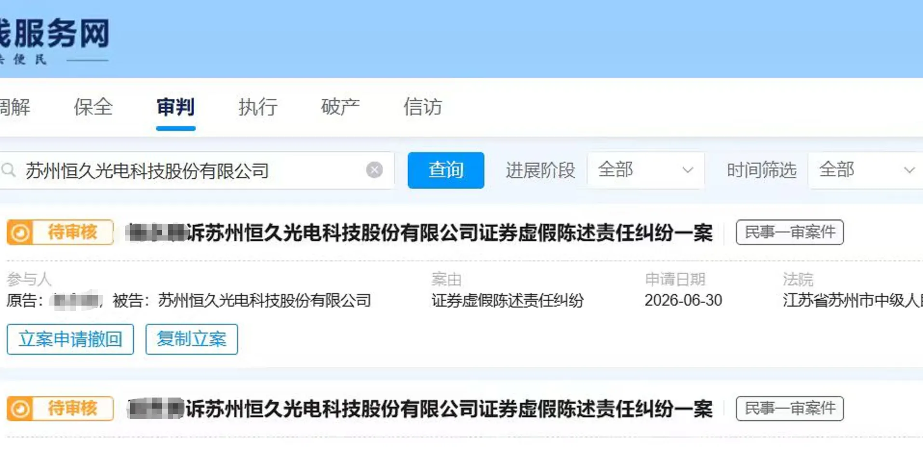Clear the search field with X icon
Image resolution: width=923 pixels, height=450 pixels.
tap(375, 170)
